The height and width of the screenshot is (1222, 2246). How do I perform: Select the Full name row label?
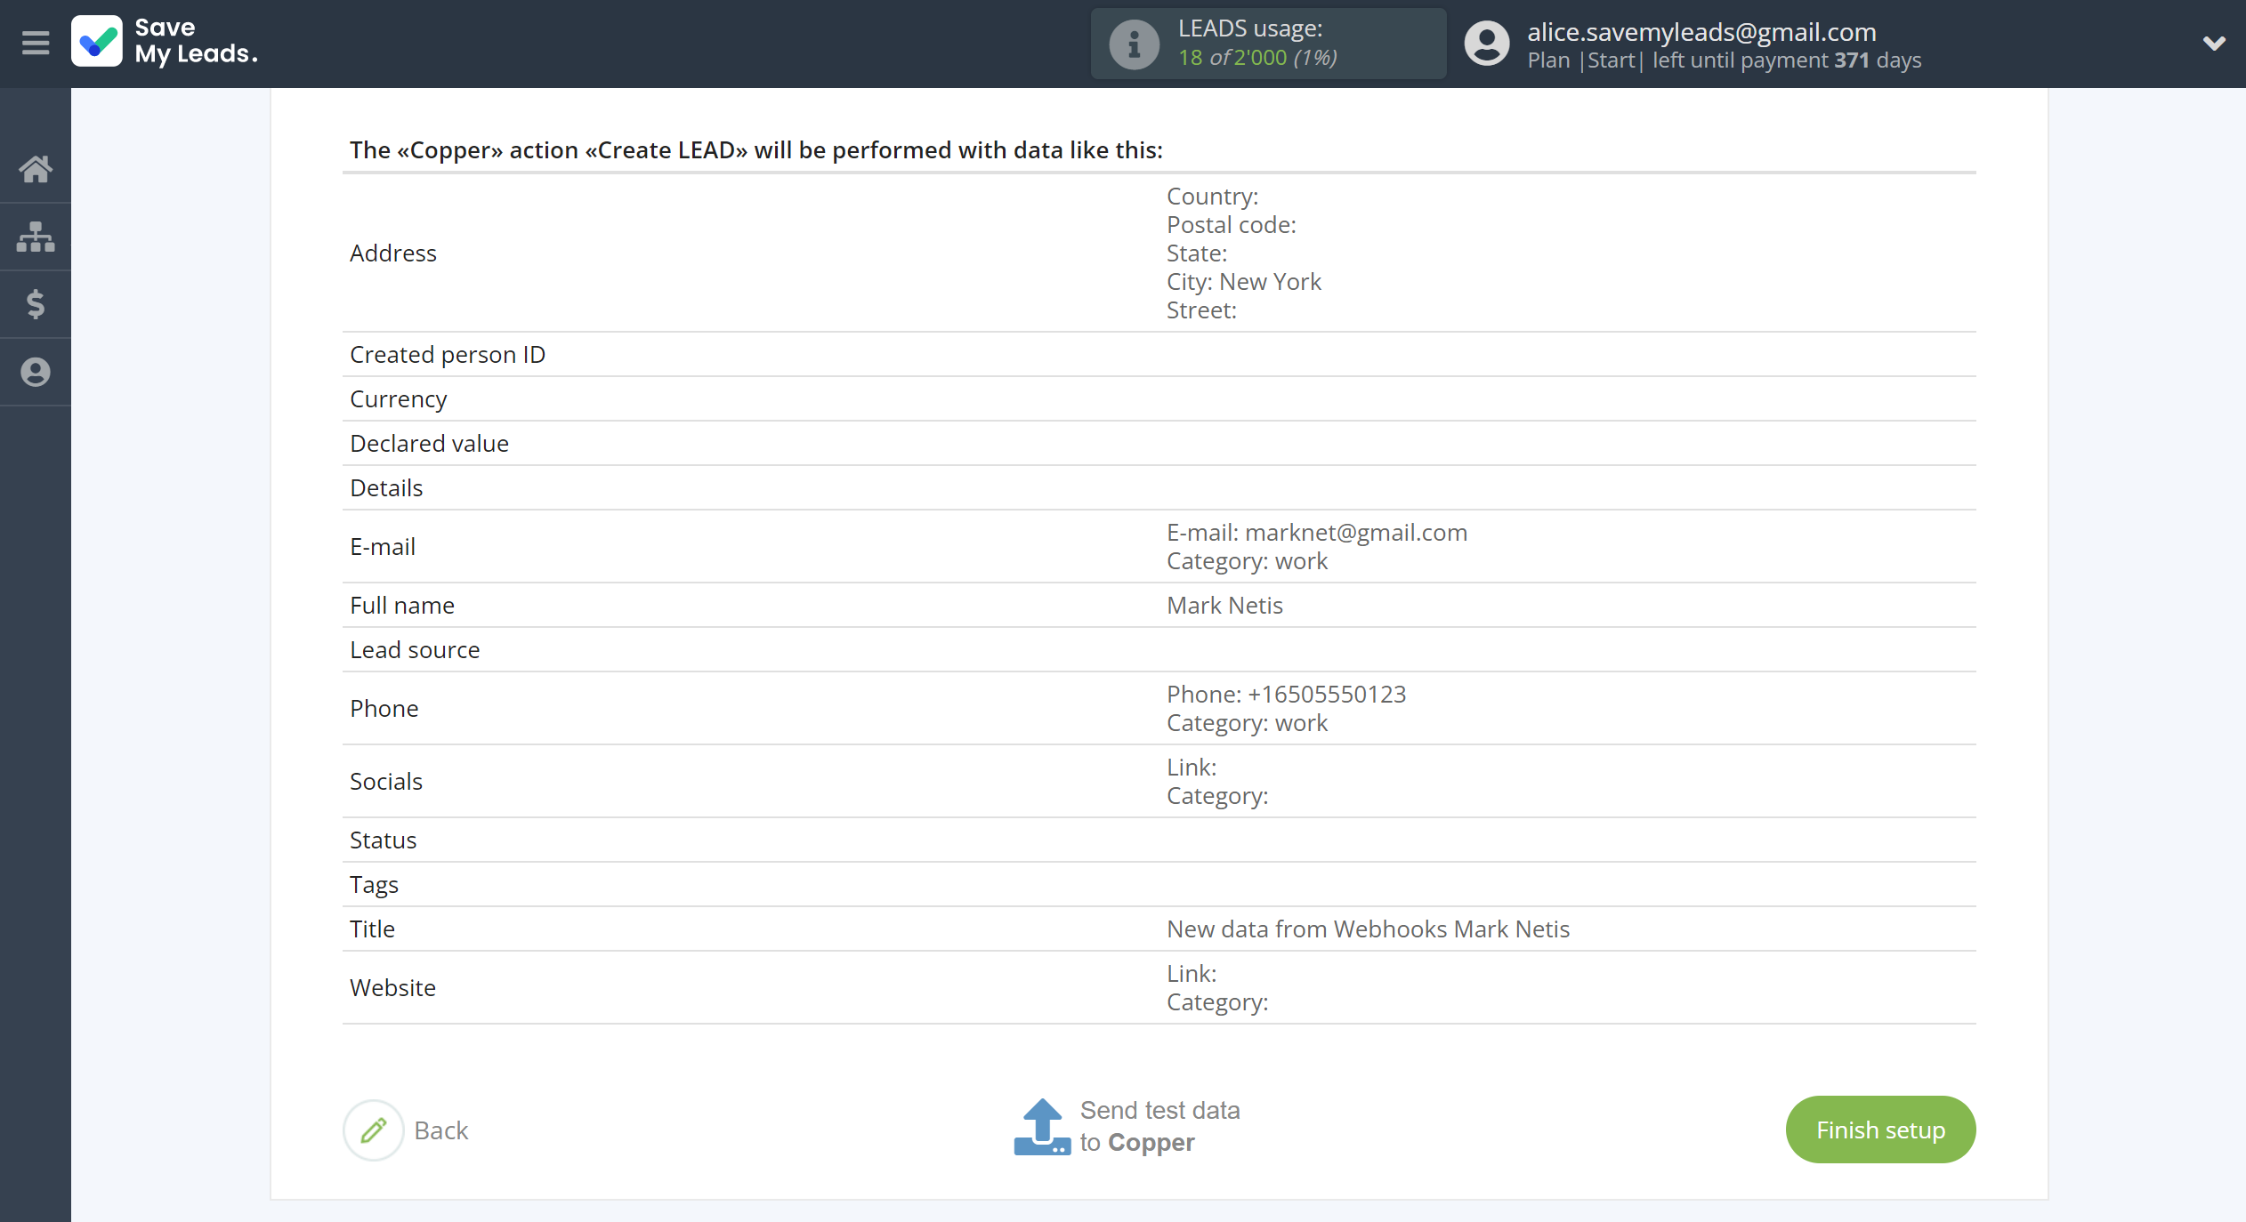(x=402, y=606)
